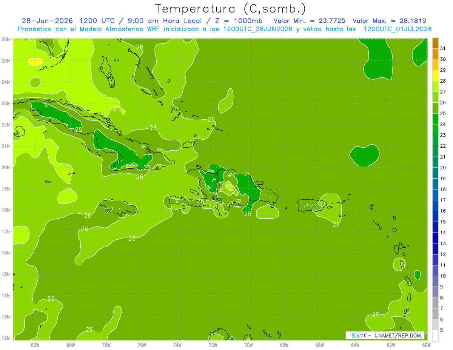Click the color scale label "18"

click(x=443, y=189)
